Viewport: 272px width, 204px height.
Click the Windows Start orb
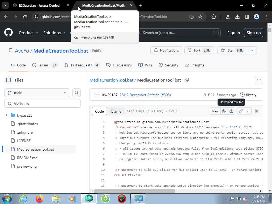[7, 199]
